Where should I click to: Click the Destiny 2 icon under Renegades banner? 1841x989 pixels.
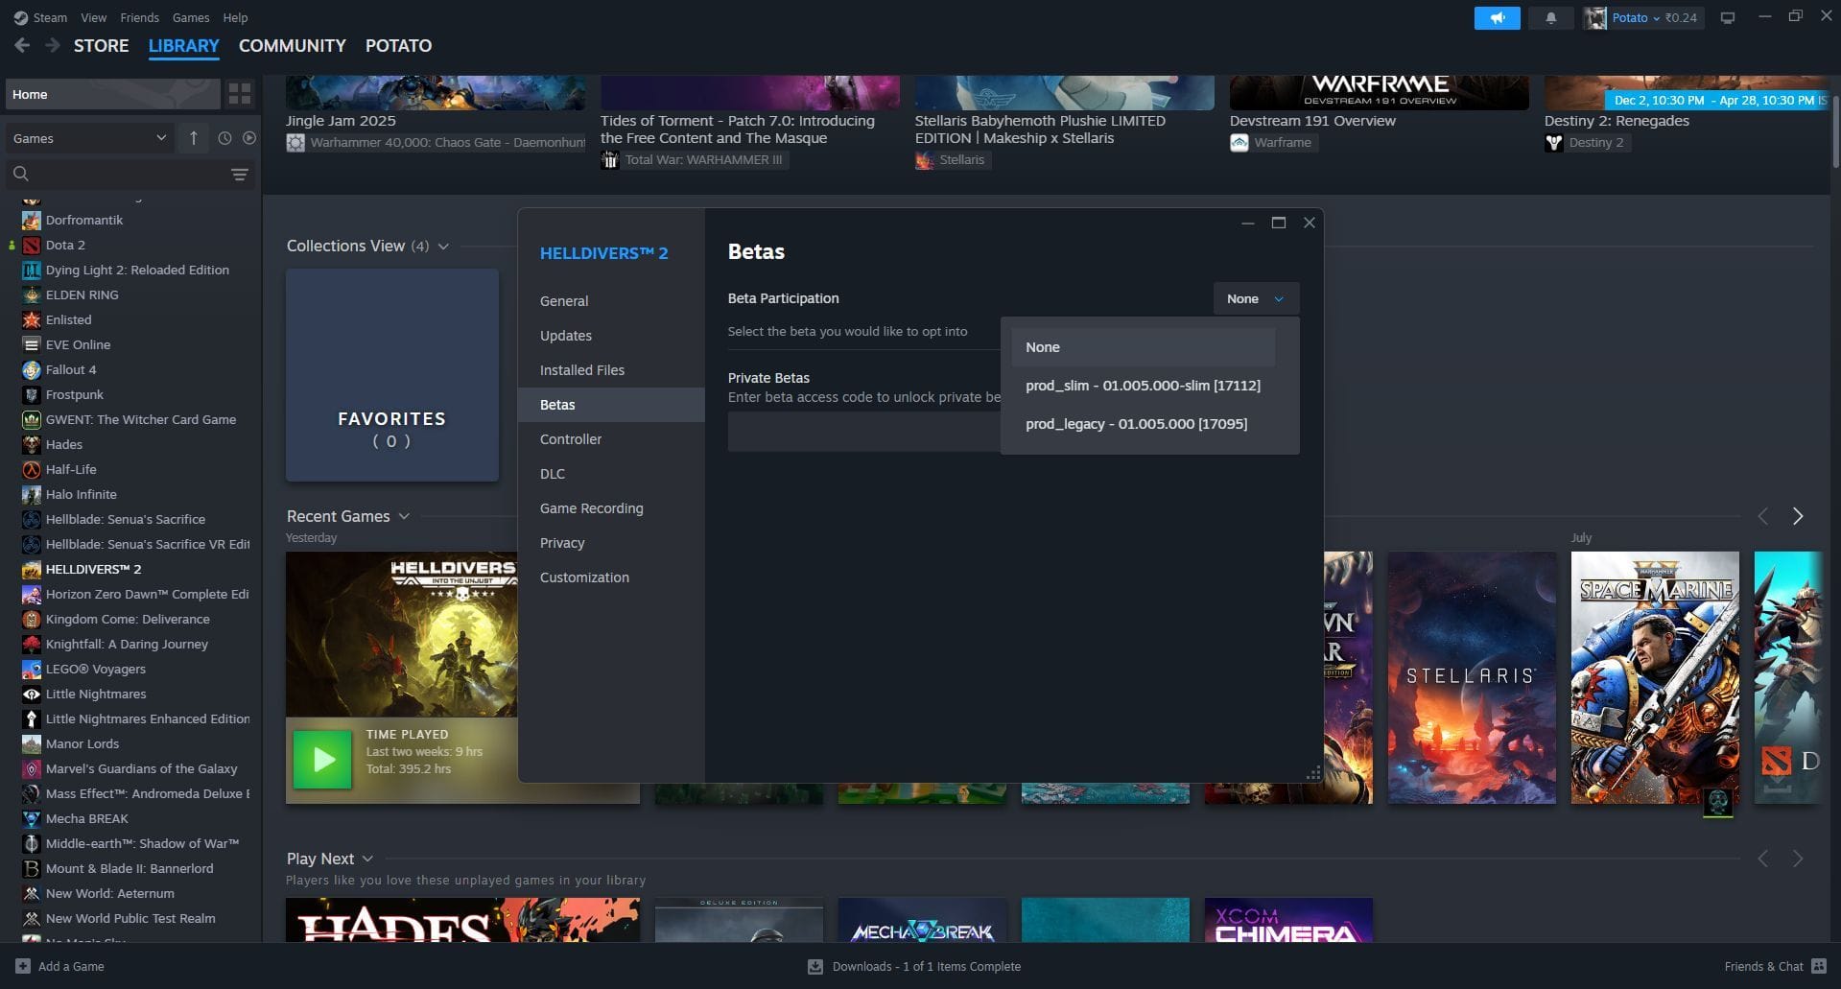click(x=1554, y=142)
